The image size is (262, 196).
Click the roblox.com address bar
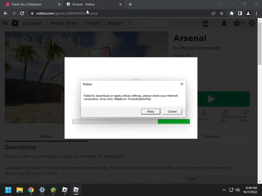pyautogui.click(x=117, y=13)
